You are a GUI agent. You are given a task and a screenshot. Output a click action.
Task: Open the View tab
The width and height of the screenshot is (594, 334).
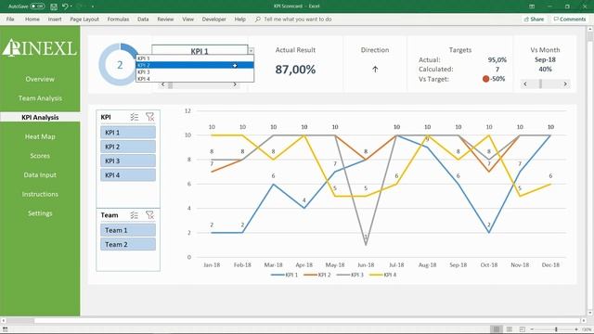(187, 19)
